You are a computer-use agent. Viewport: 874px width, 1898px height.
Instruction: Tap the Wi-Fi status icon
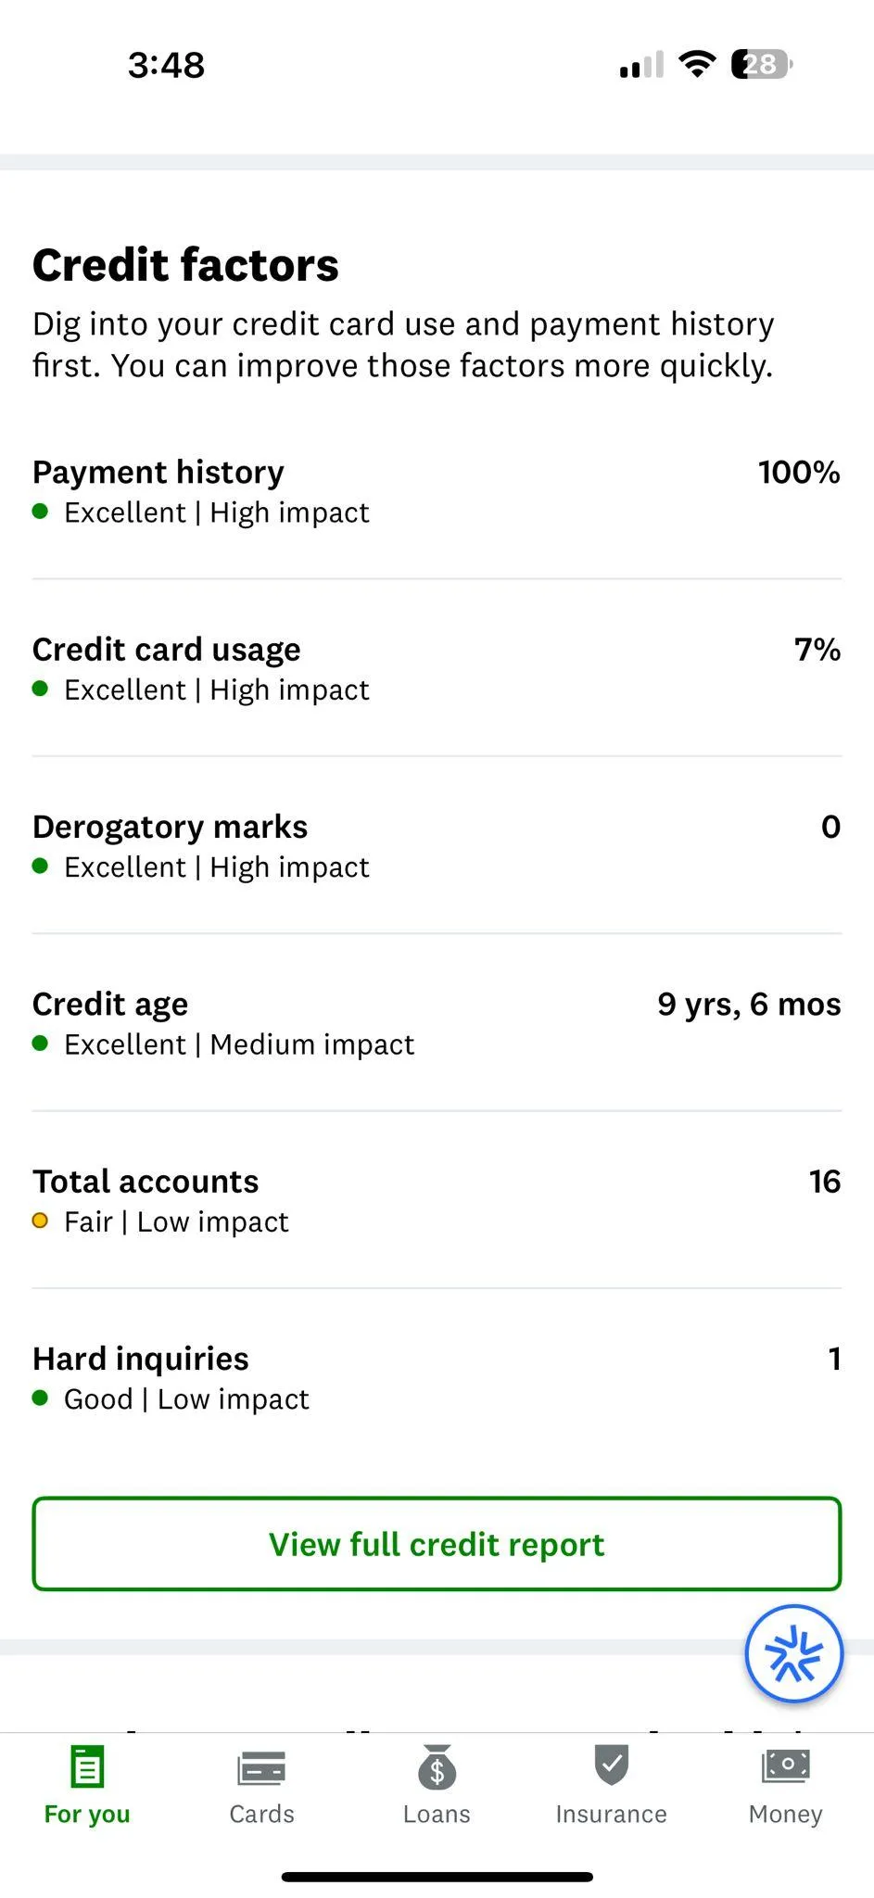click(x=697, y=64)
